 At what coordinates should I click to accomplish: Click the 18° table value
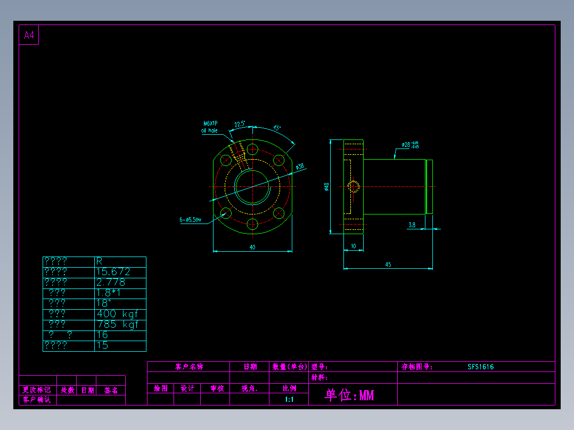(104, 303)
